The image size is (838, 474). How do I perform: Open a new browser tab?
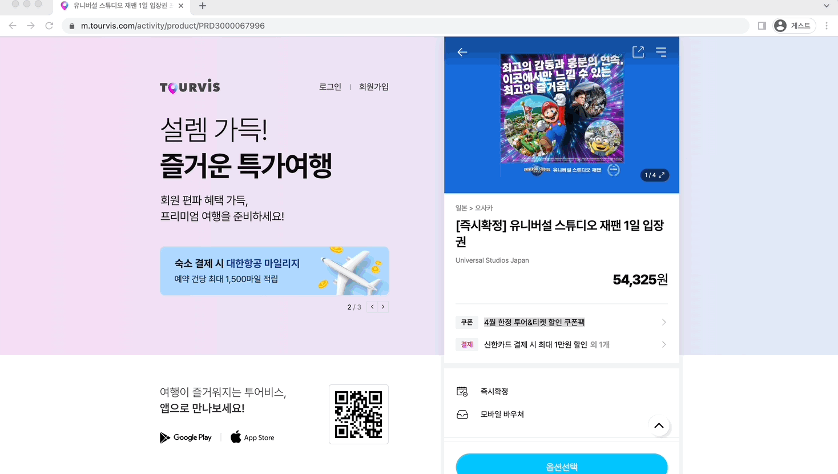tap(203, 6)
